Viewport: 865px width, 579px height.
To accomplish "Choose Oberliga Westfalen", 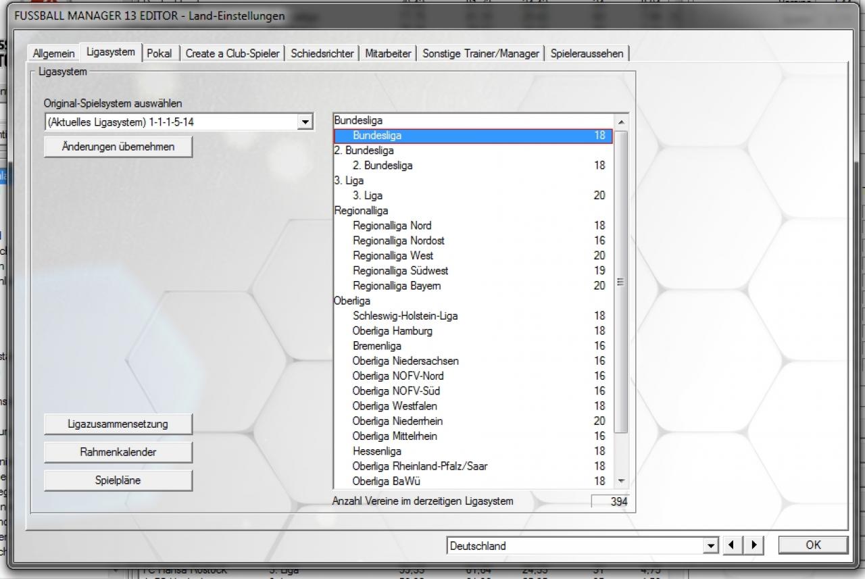I will [473, 406].
